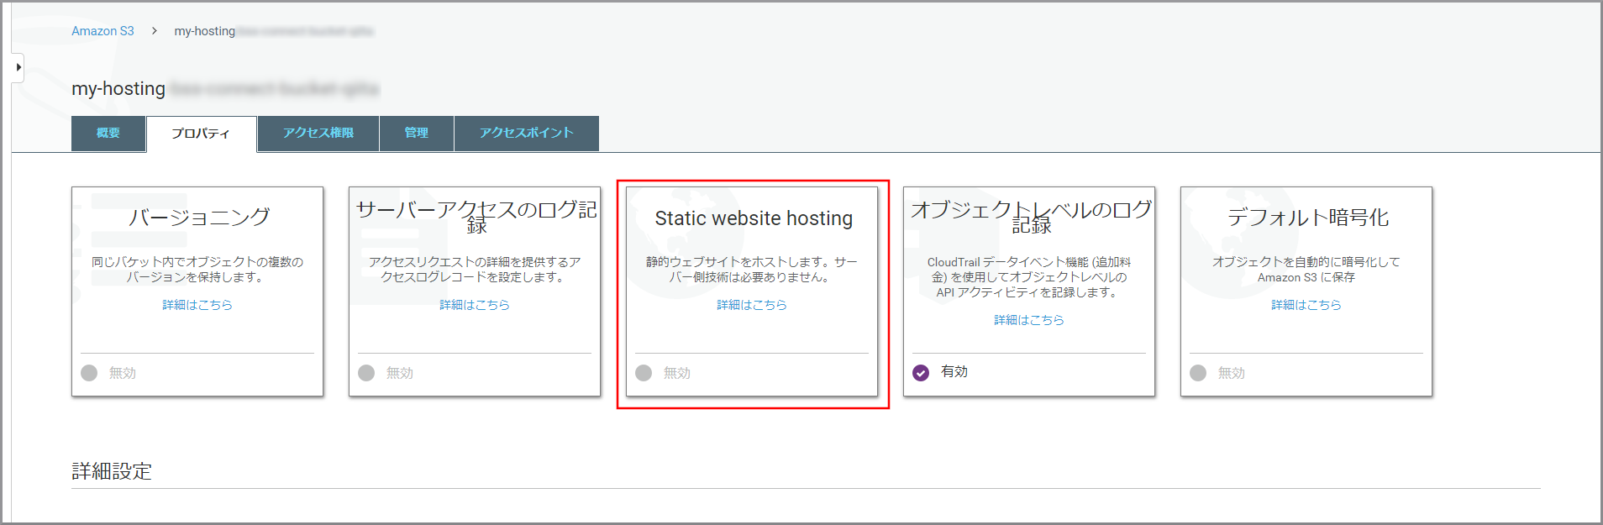Click the disabled status circle in バージョニング card
Image resolution: width=1603 pixels, height=525 pixels.
89,373
